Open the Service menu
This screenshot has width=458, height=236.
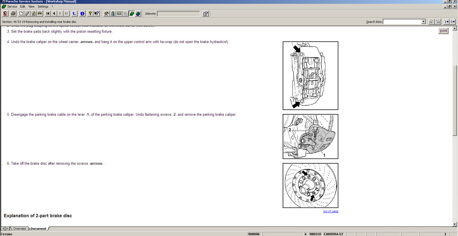tap(12, 6)
